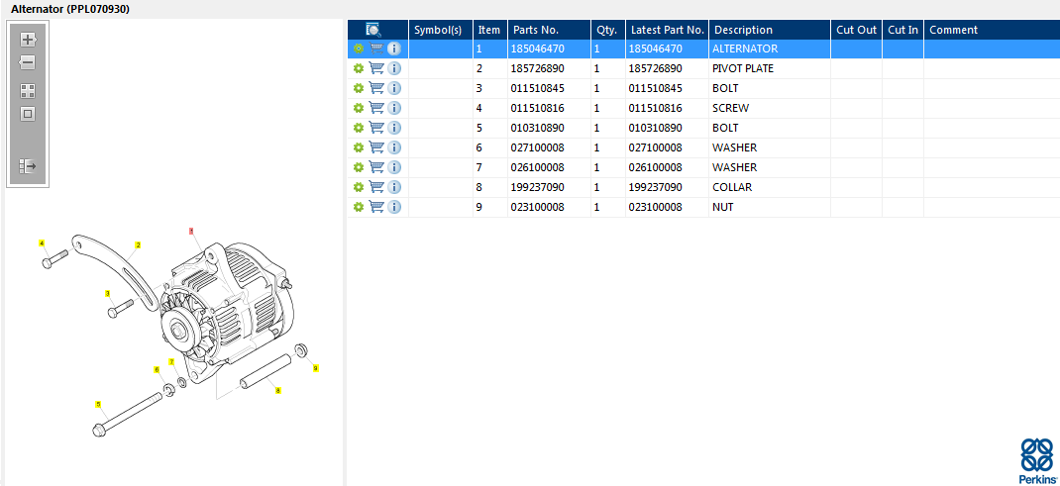
Task: Select callout 6 on the diagram
Action: 157,369
